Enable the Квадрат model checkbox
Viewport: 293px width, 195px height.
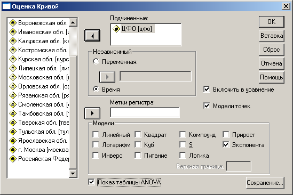click(138, 135)
